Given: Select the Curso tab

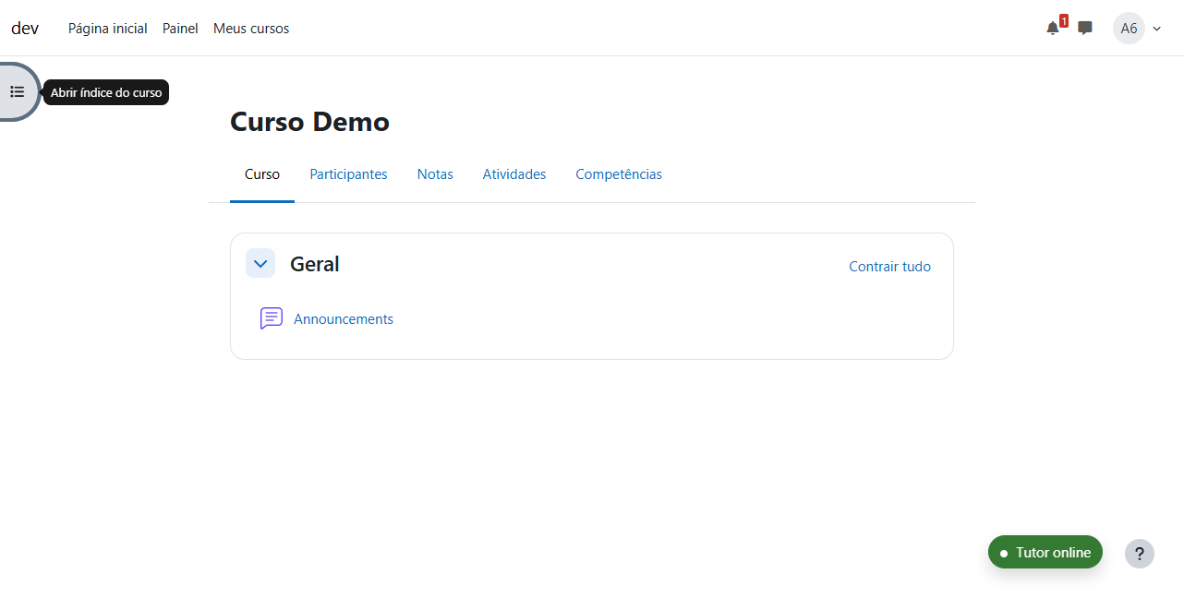Looking at the screenshot, I should pyautogui.click(x=262, y=174).
